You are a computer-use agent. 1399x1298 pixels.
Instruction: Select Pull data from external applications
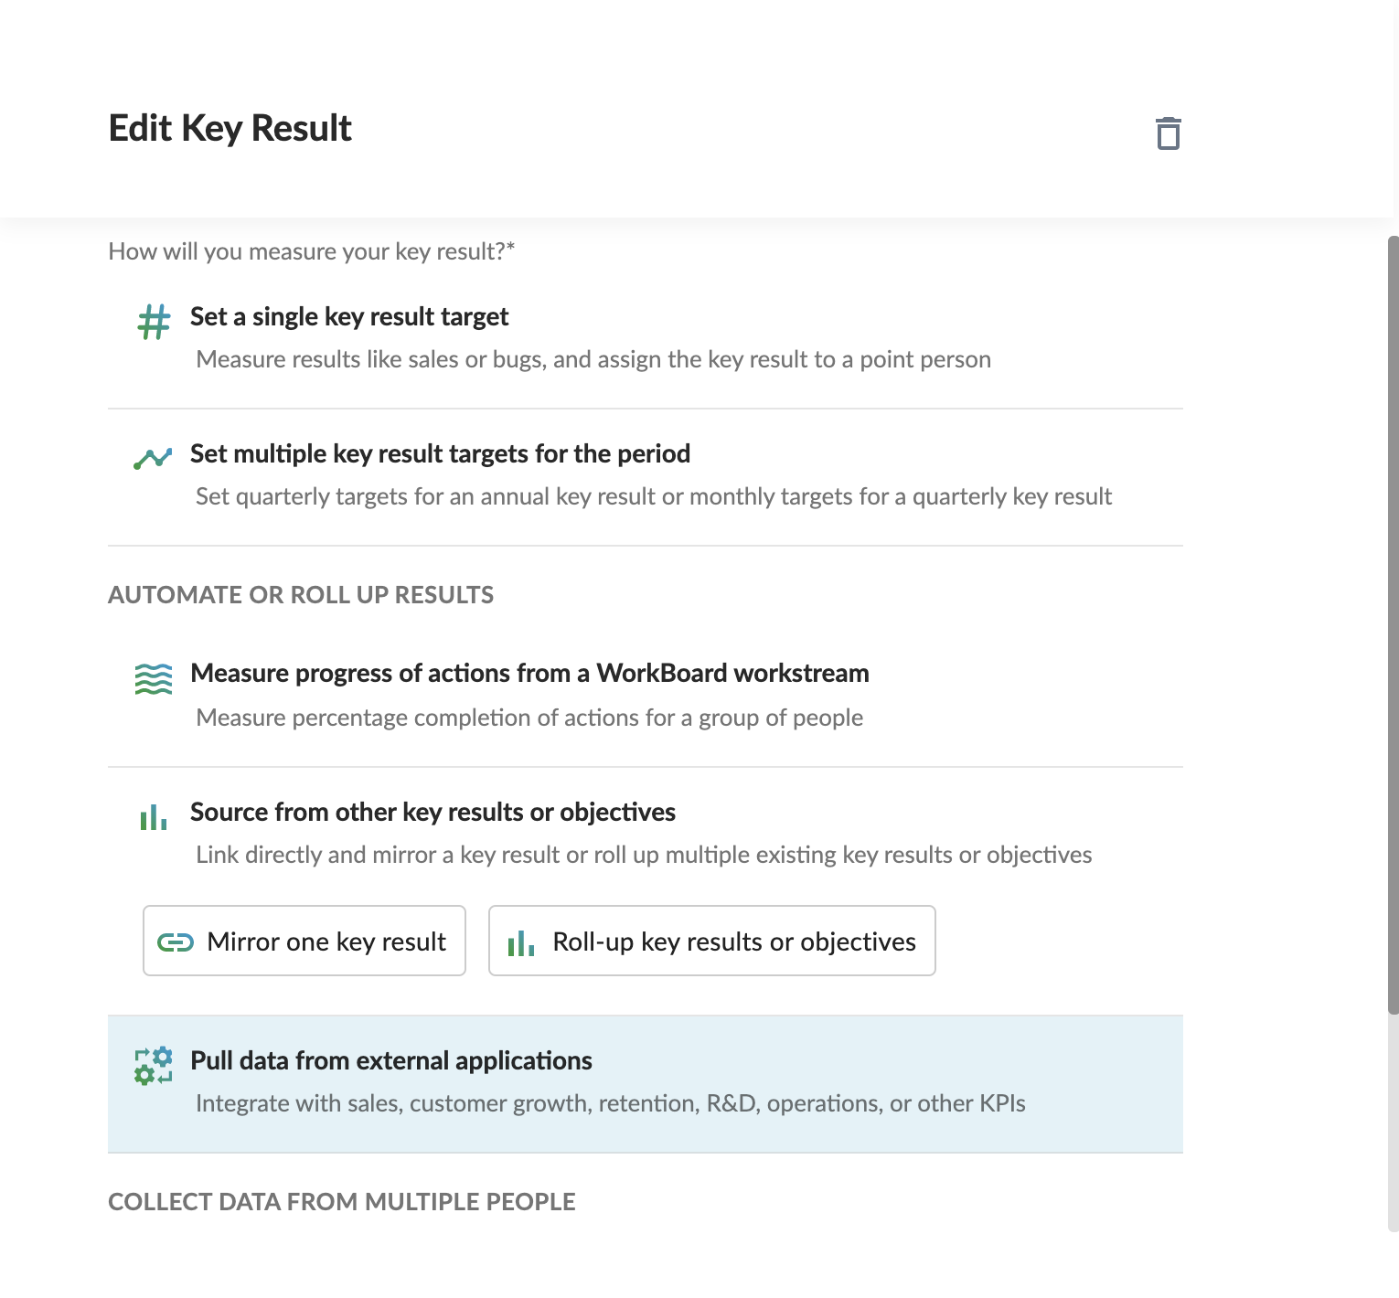coord(646,1084)
